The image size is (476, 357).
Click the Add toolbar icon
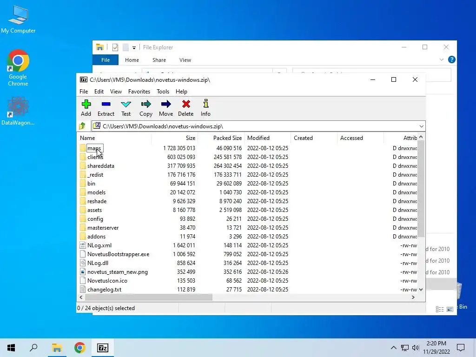point(86,104)
